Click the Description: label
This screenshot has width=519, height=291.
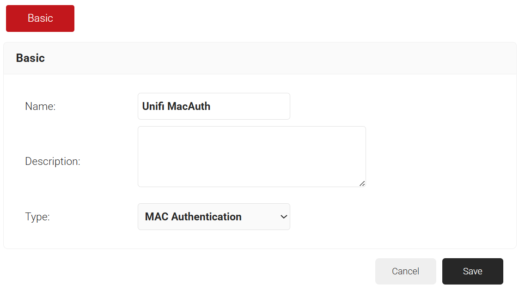[x=53, y=162]
